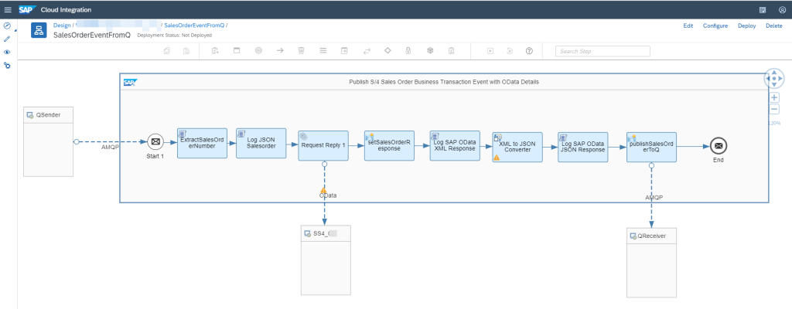This screenshot has width=792, height=309.
Task: Open the Process palette icon
Action: pyautogui.click(x=237, y=51)
